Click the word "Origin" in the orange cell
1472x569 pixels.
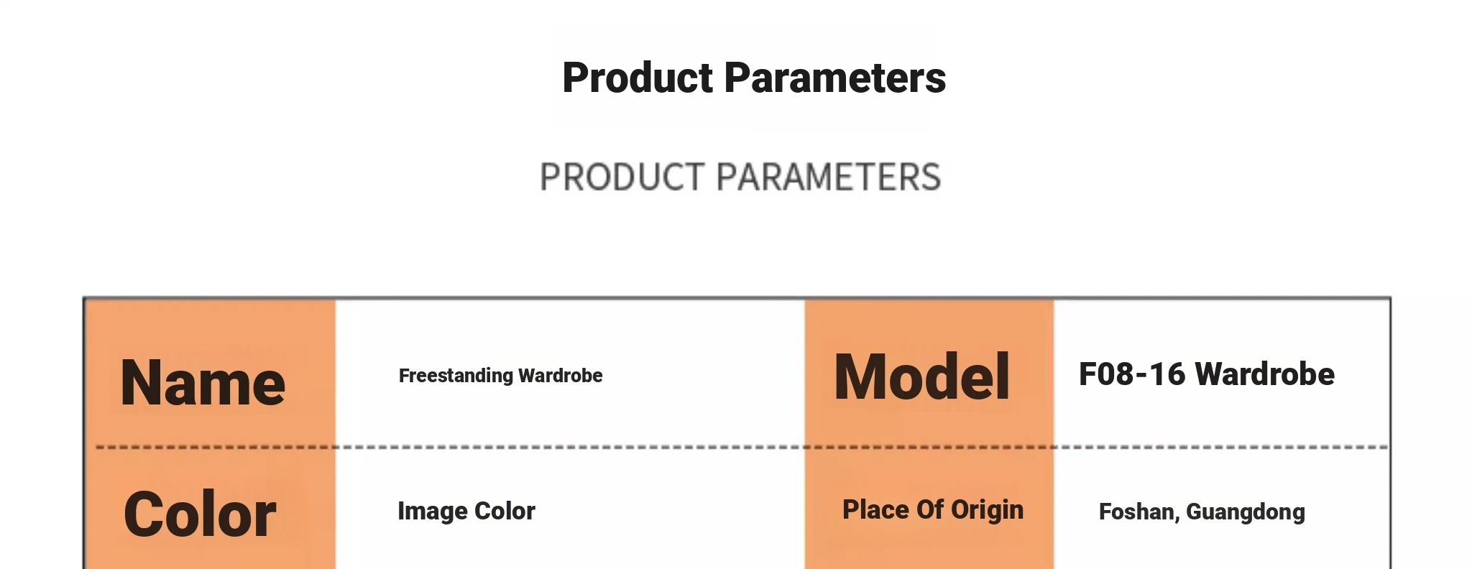click(x=987, y=509)
